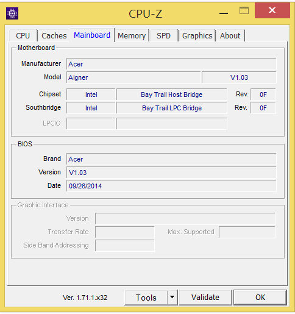Click the Validate button
The image size is (295, 314).
[x=205, y=298]
